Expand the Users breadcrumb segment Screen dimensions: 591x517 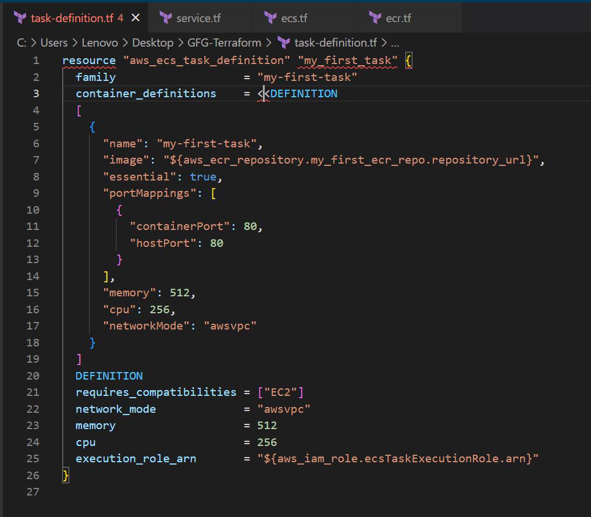54,43
